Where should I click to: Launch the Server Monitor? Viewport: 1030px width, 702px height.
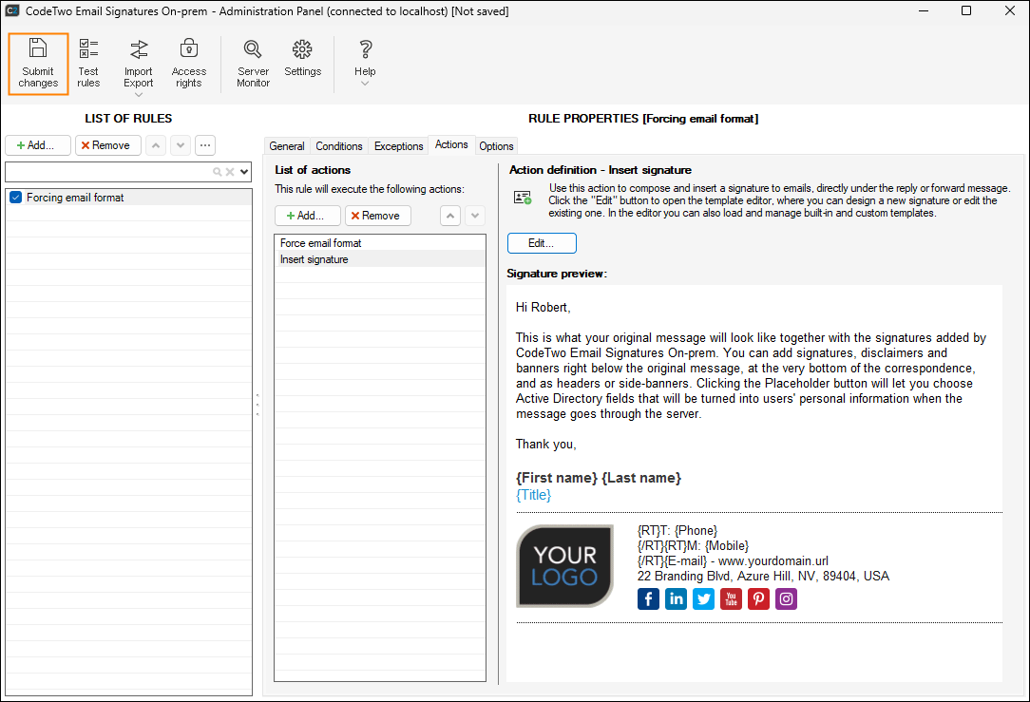coord(253,64)
